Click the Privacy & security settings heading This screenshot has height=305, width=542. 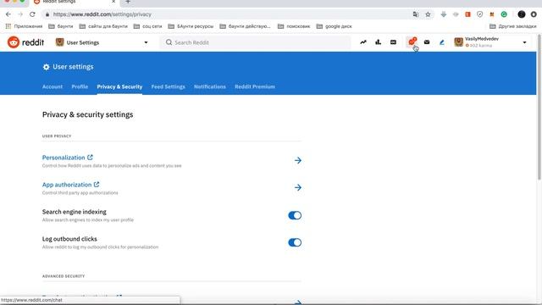click(87, 114)
